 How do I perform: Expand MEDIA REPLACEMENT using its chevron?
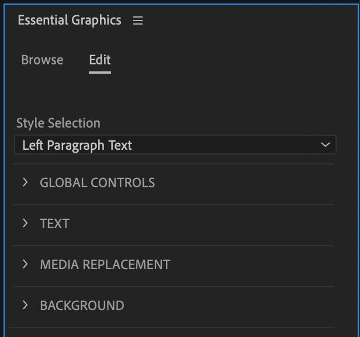25,264
